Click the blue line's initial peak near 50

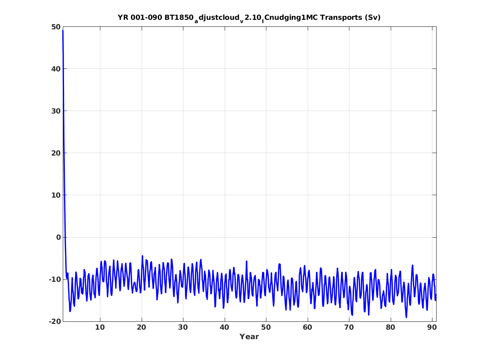pos(63,31)
